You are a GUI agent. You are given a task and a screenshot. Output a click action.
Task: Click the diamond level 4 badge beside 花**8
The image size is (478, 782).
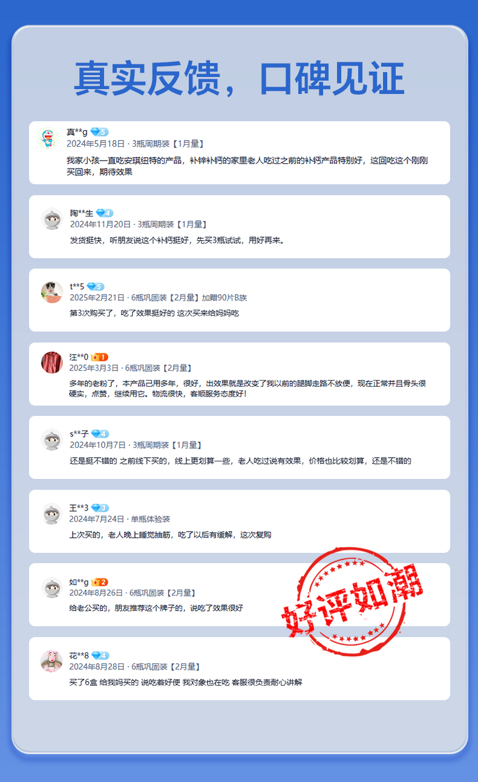coord(100,655)
